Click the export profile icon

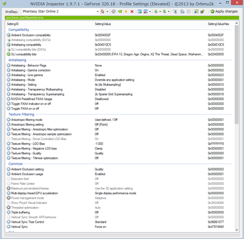click(156, 12)
